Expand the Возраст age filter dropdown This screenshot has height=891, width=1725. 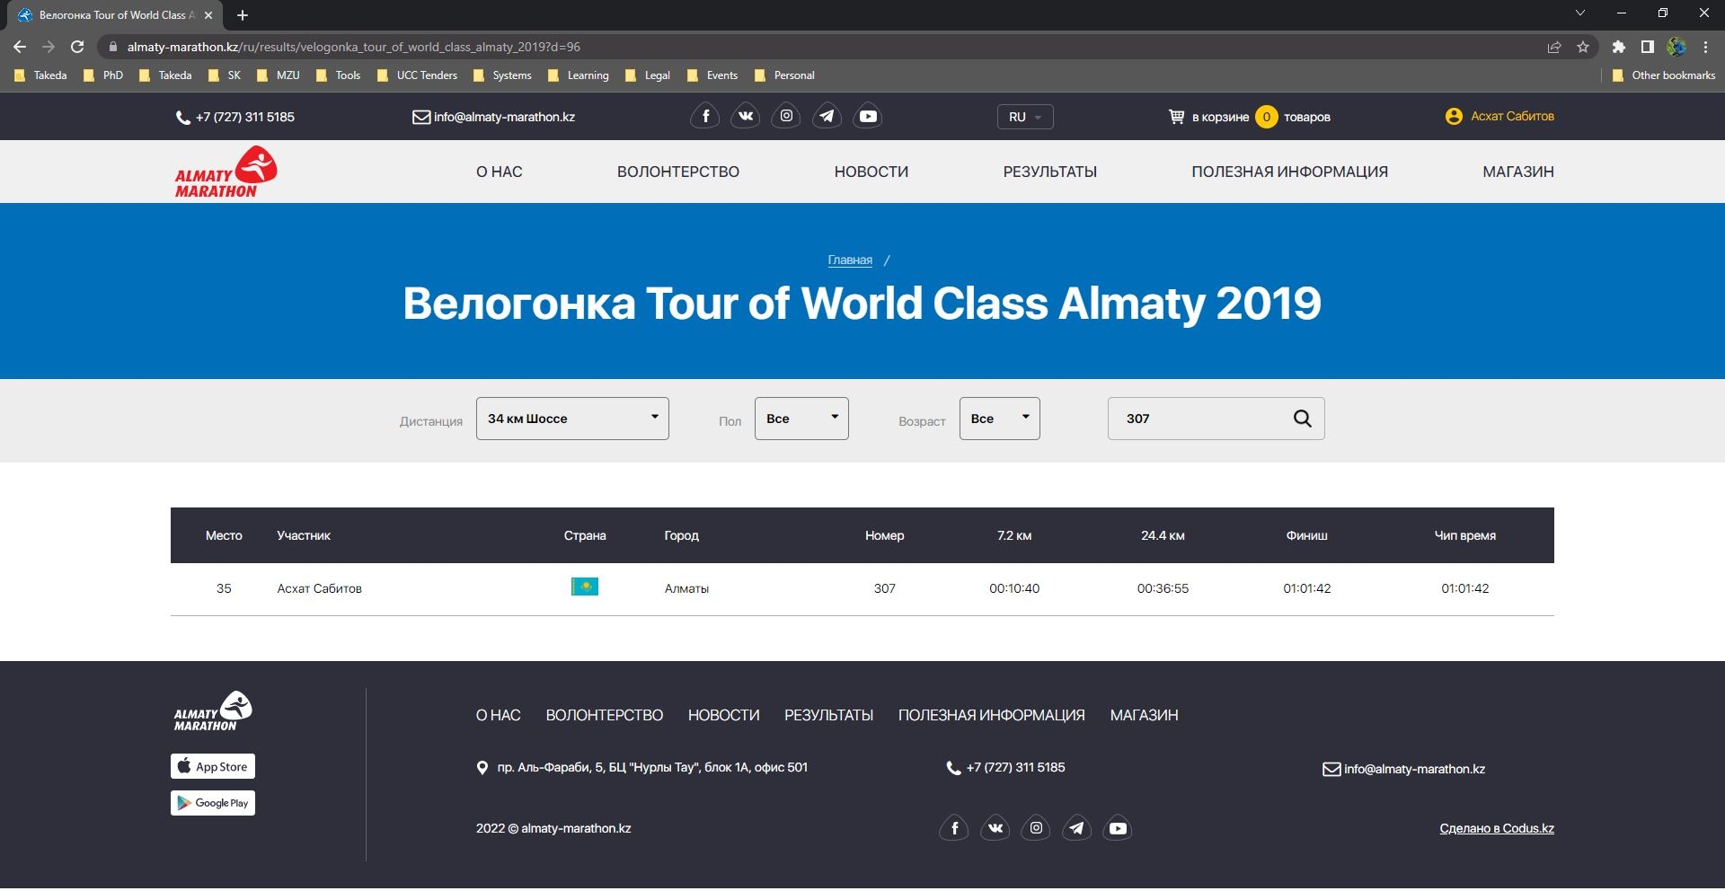click(999, 419)
